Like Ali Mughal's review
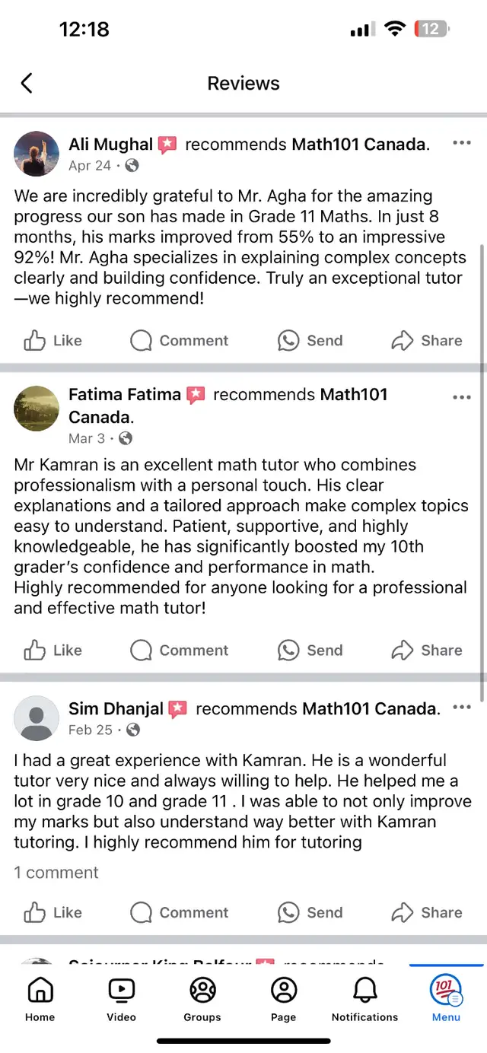Viewport: 487px width, 1053px height. point(53,340)
